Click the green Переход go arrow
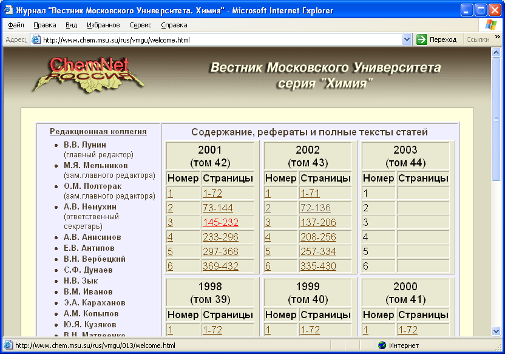Screen dimensions: 505x354 (421, 39)
